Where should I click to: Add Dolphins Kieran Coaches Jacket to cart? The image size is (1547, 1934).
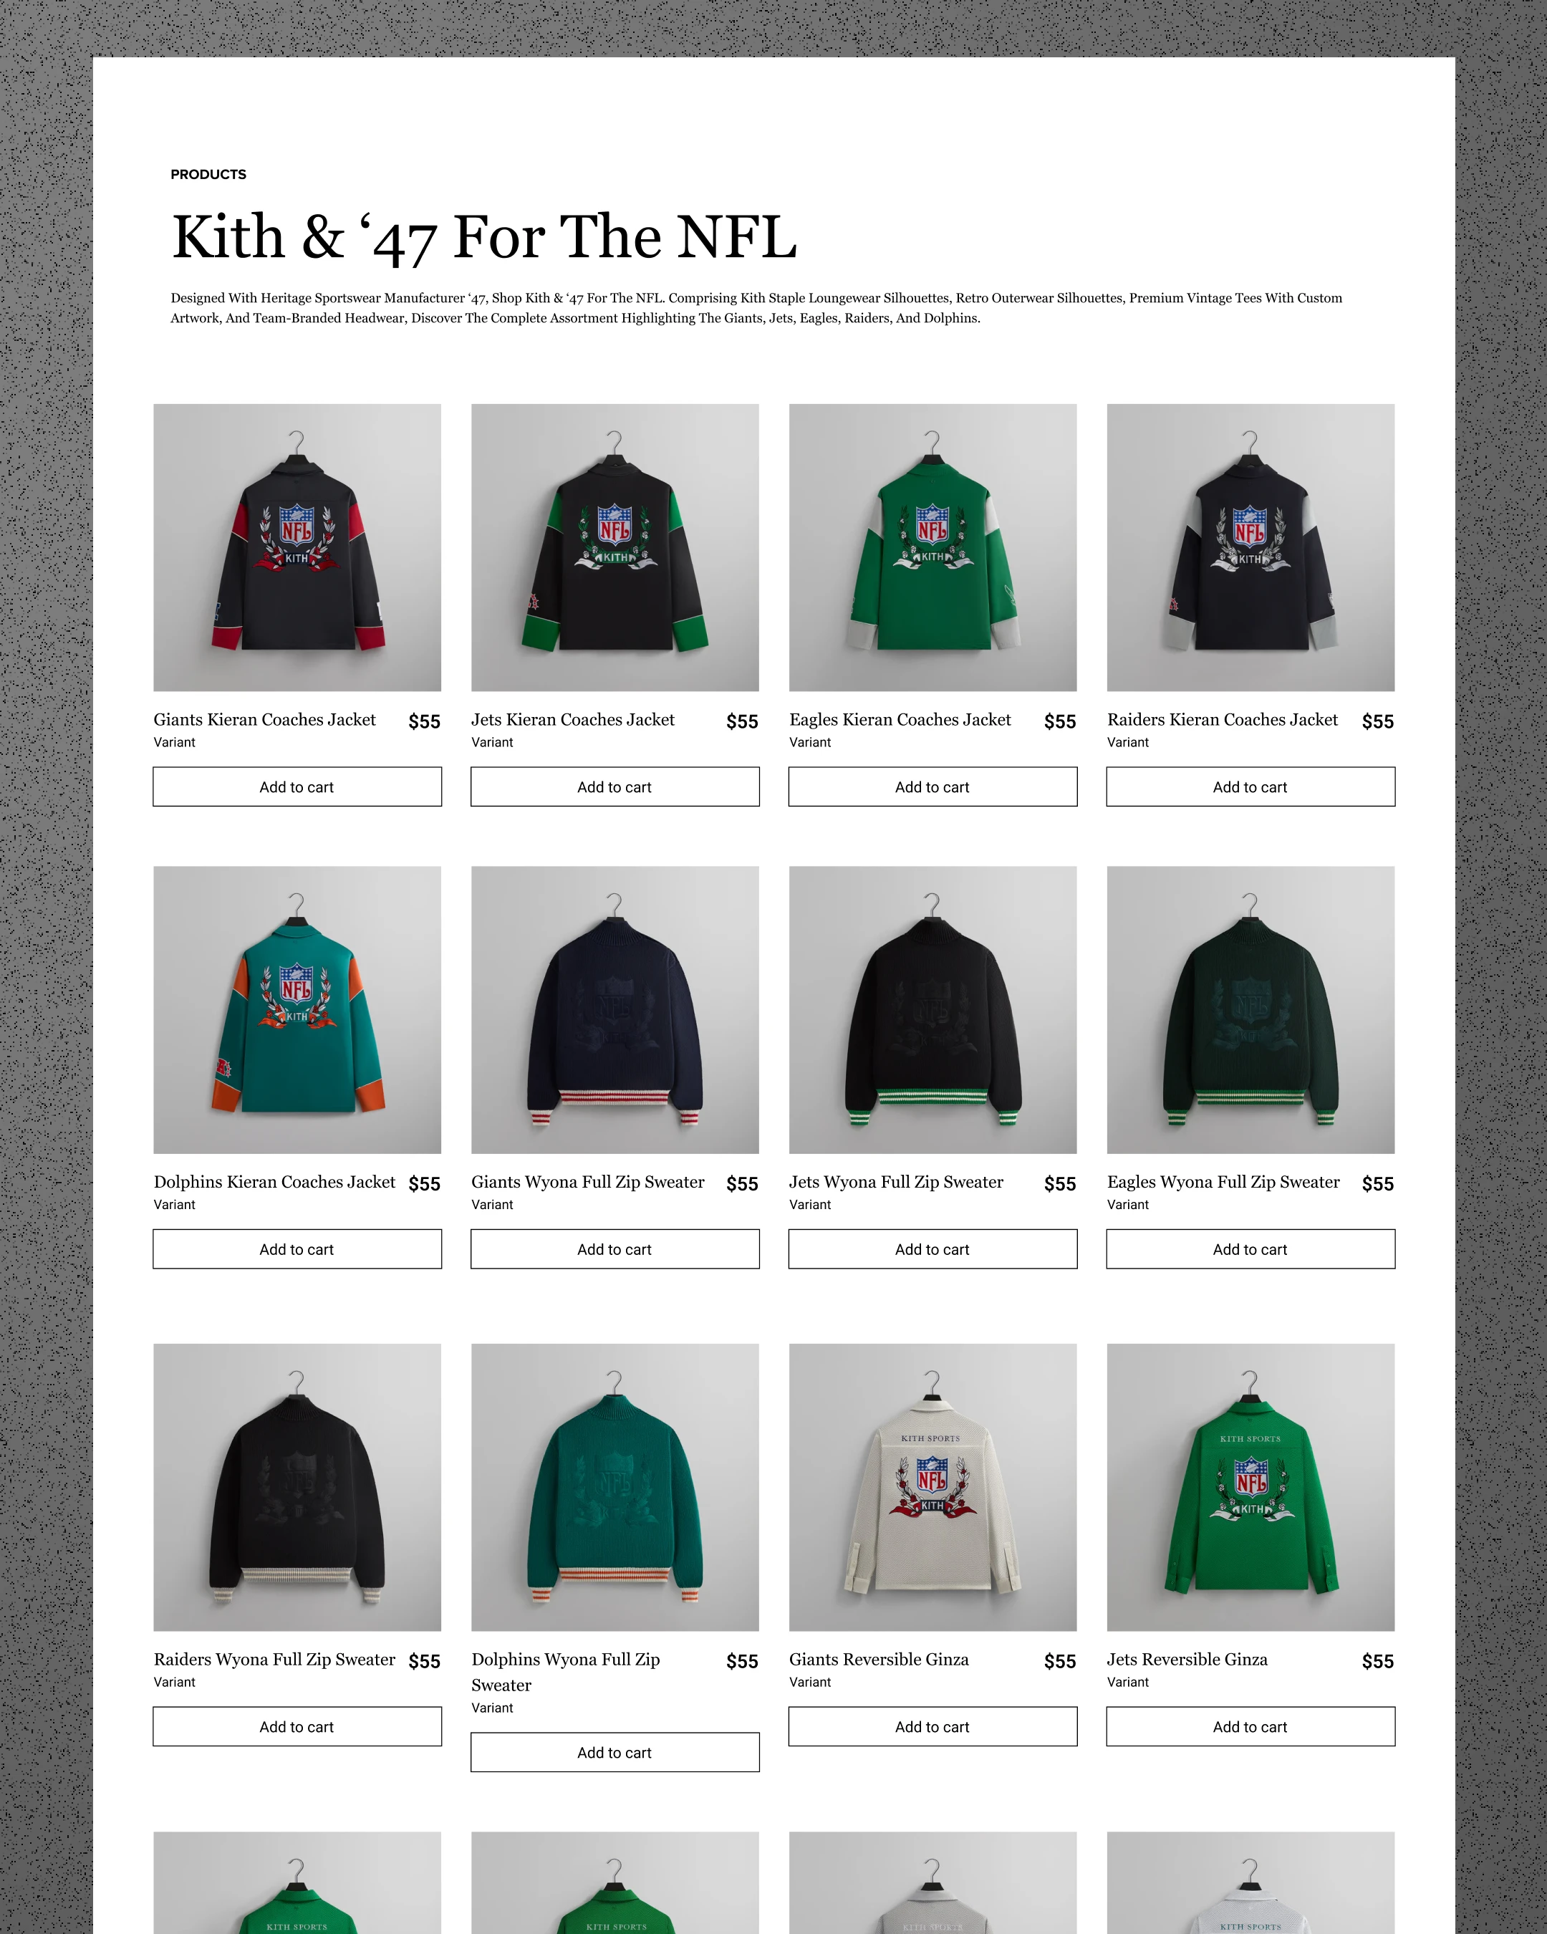[x=297, y=1249]
